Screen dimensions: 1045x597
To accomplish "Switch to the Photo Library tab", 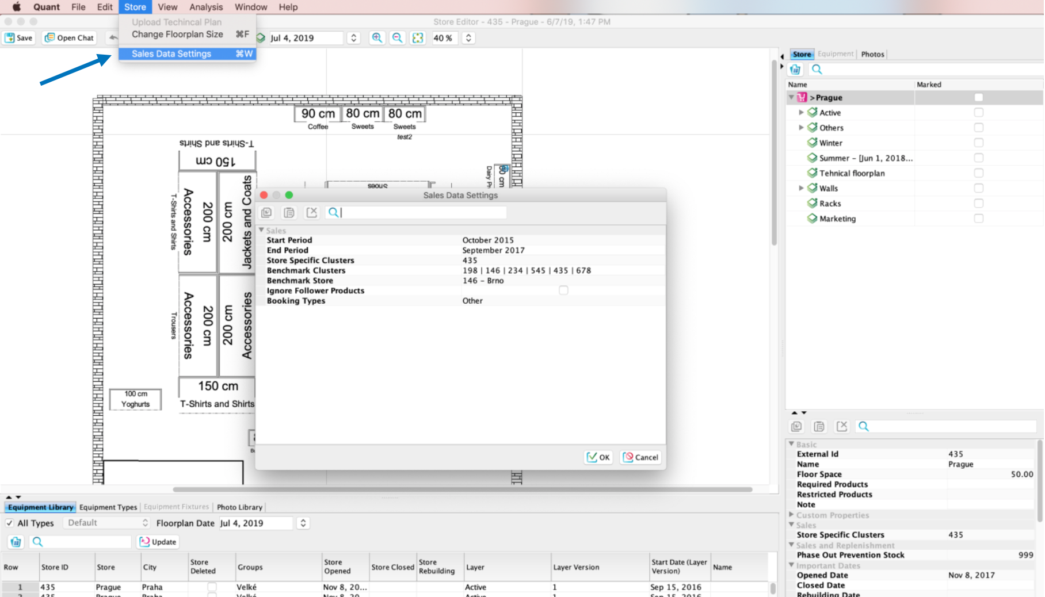I will [x=239, y=507].
